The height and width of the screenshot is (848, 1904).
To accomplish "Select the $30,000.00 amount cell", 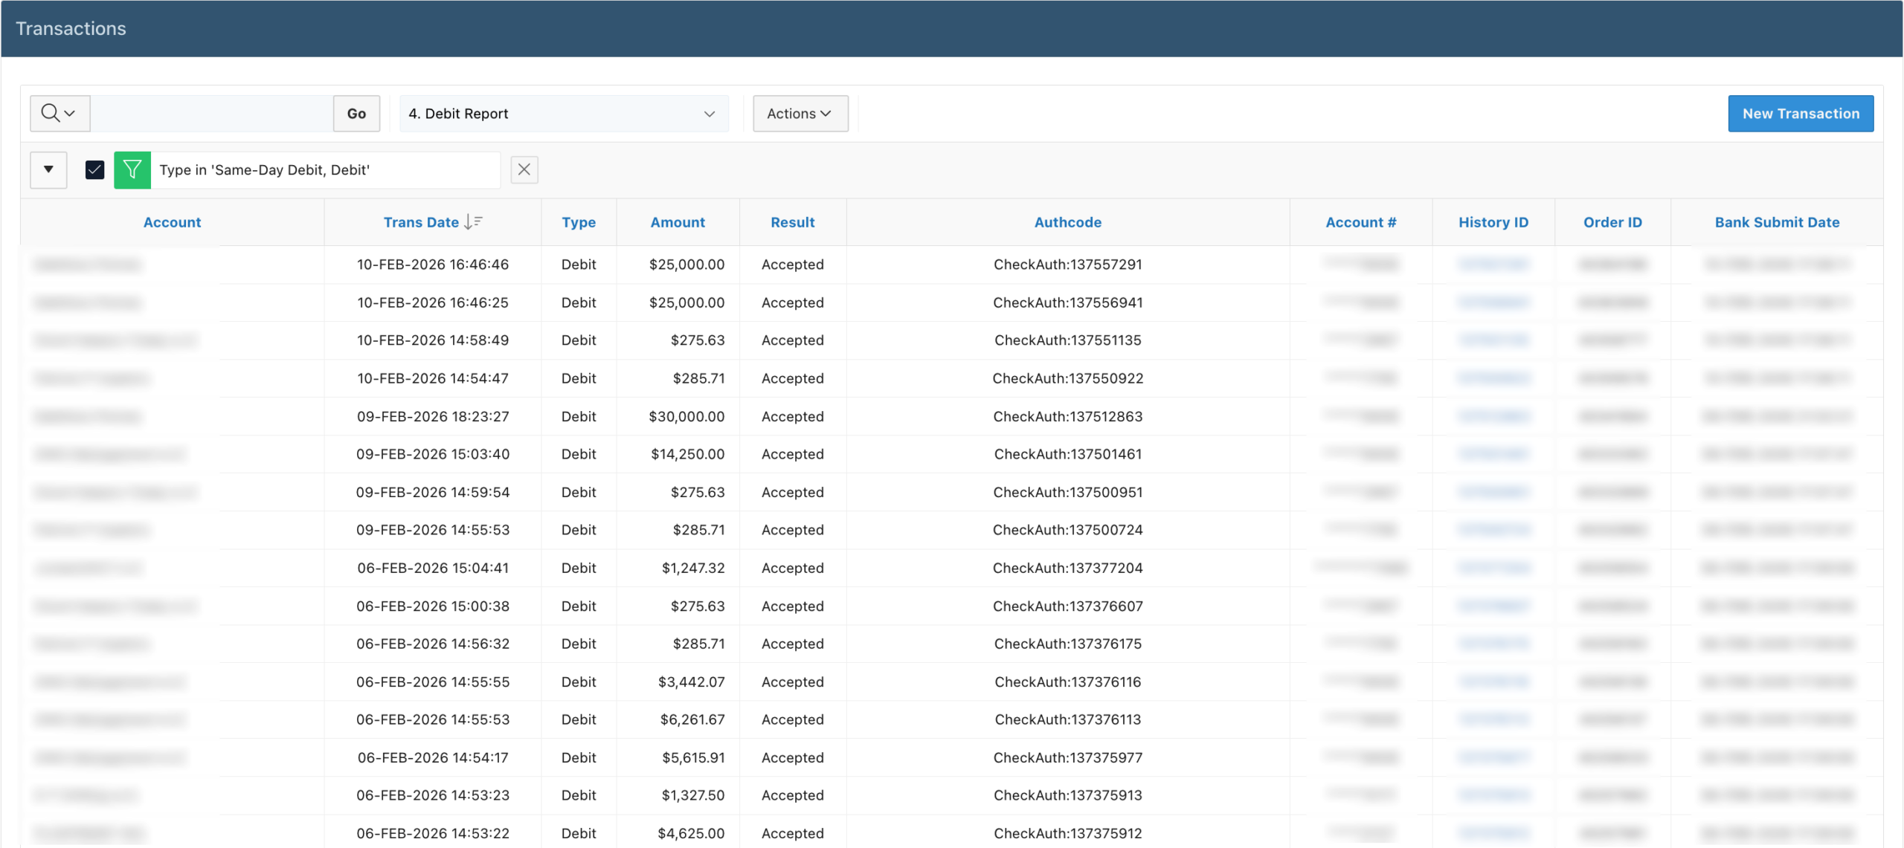I will (x=686, y=416).
